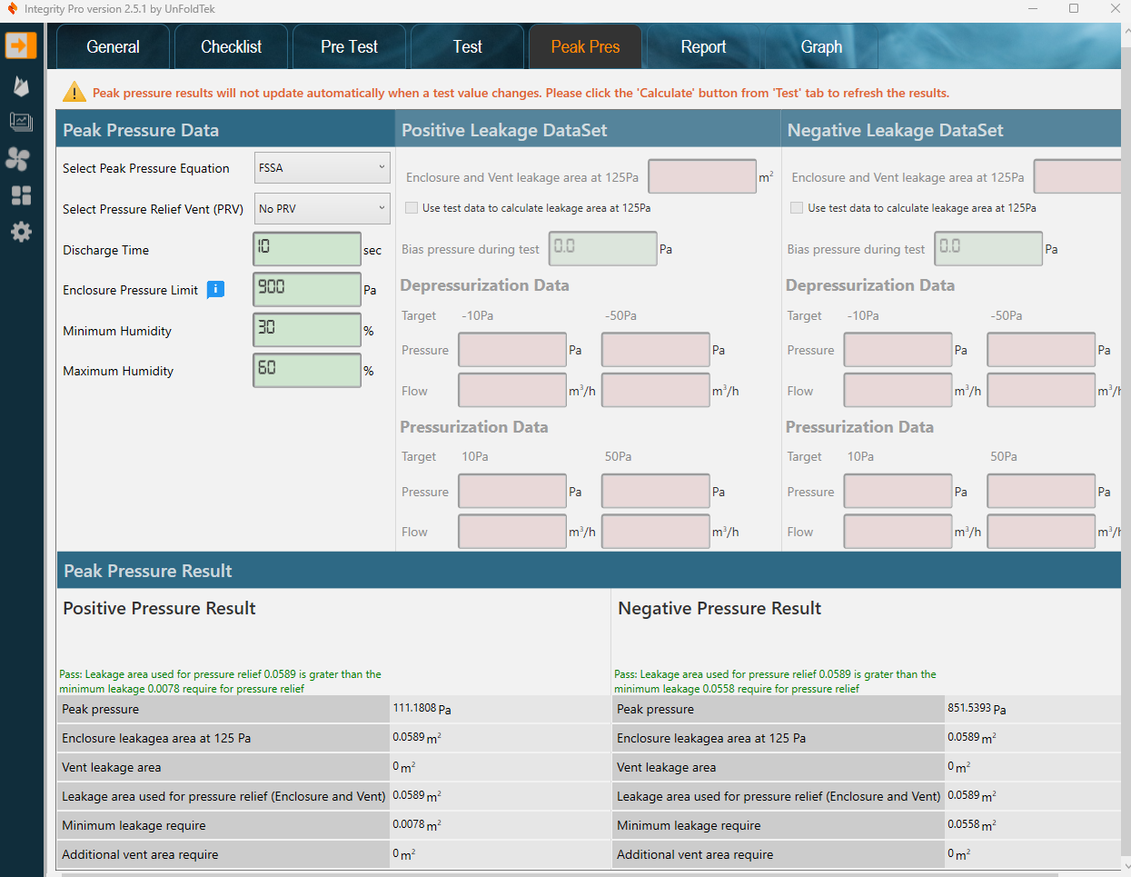
Task: Open settings gear icon in sidebar
Action: point(21,232)
